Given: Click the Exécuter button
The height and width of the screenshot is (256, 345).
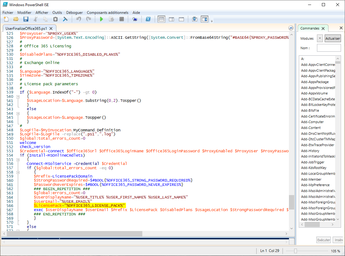Looking at the screenshot, I should point(323,240).
